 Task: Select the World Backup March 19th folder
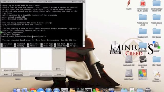tap(157, 3)
